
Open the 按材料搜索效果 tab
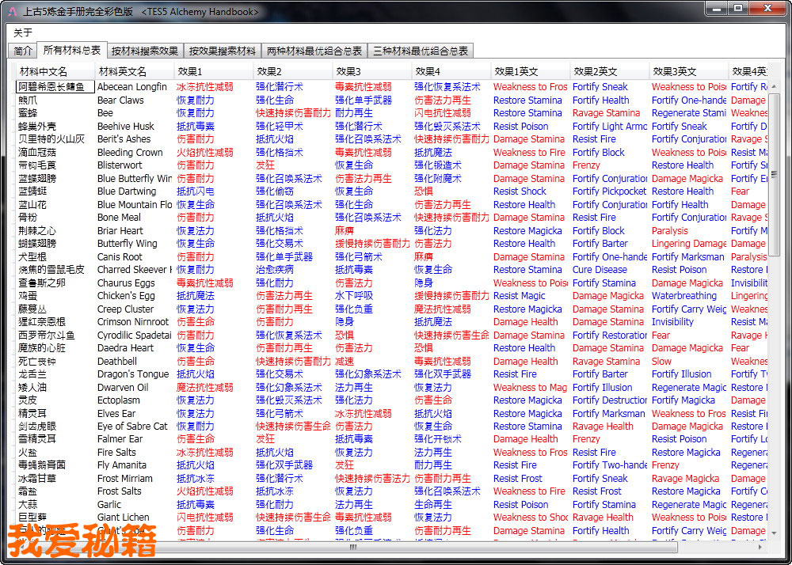[144, 51]
